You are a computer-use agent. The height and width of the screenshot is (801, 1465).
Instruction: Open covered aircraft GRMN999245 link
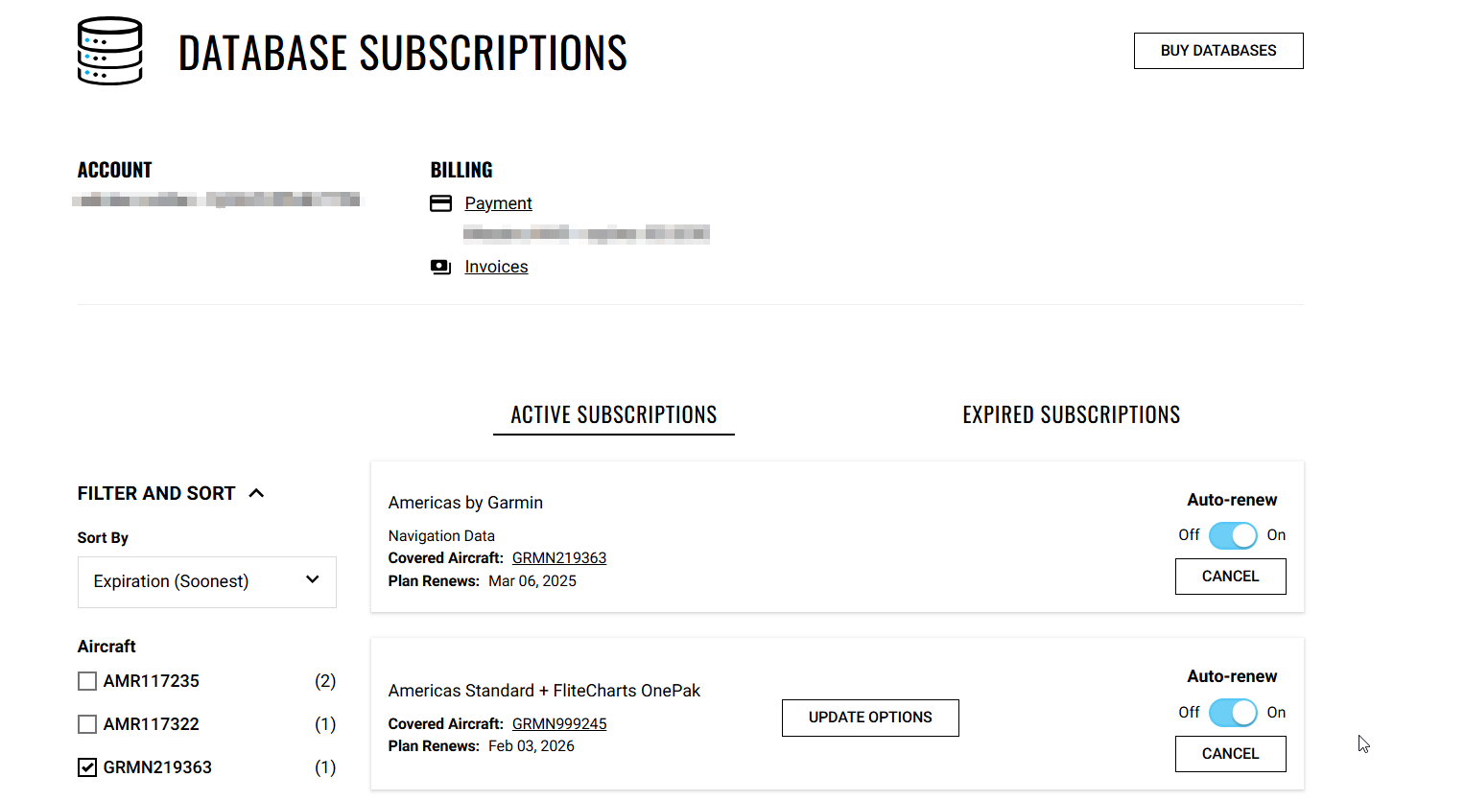(x=558, y=724)
